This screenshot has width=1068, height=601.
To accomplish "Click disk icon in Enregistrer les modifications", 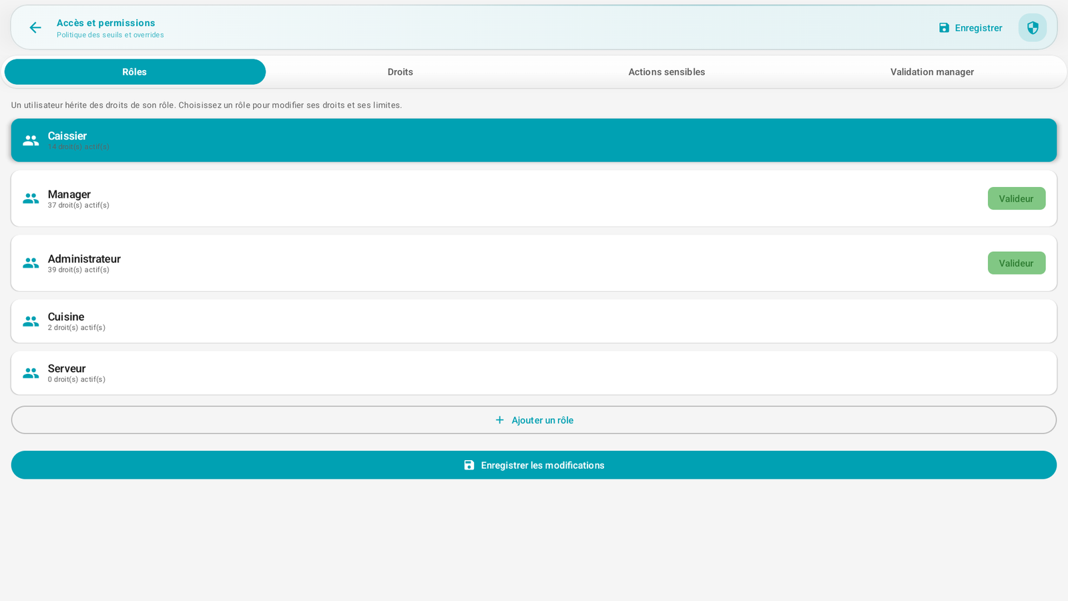I will tap(469, 465).
